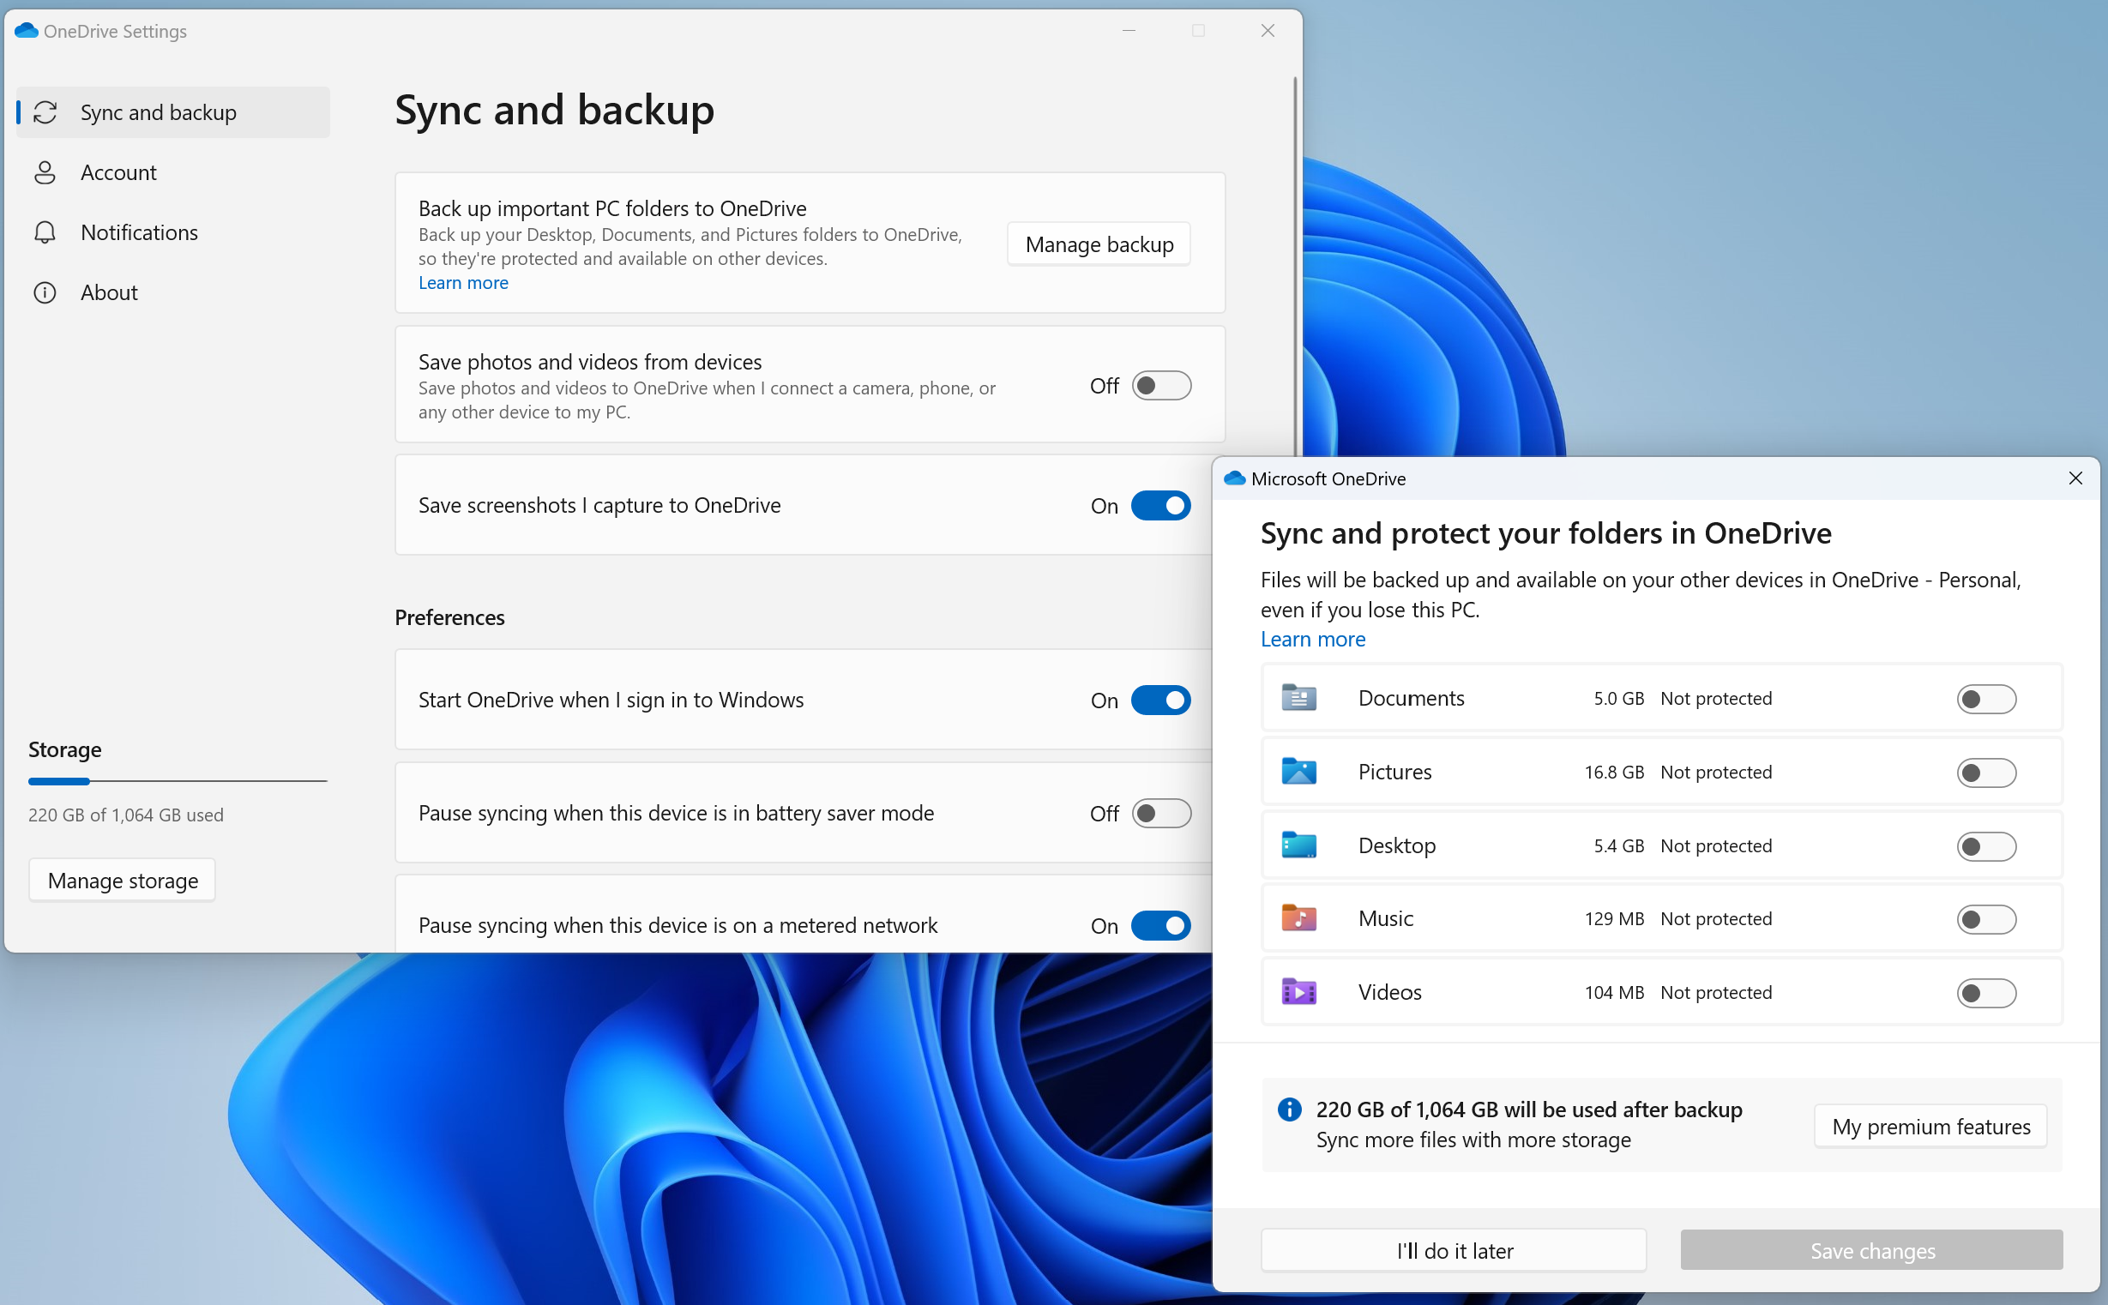Click the Save changes button
This screenshot has height=1305, width=2108.
[1872, 1250]
